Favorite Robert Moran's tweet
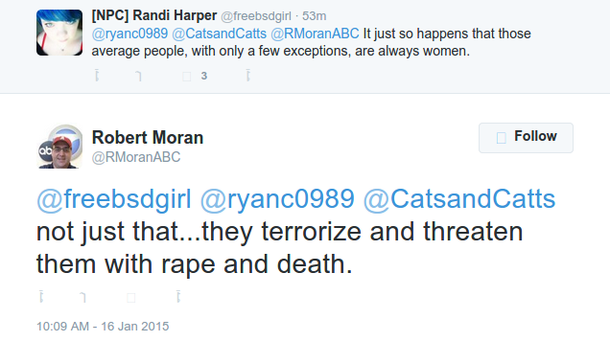 click(131, 298)
